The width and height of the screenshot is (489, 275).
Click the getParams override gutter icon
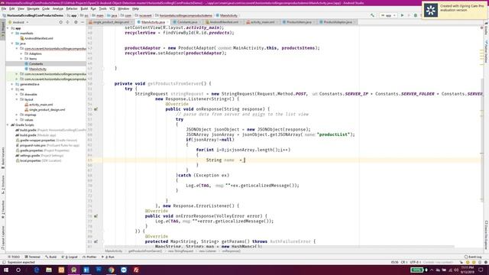pyautogui.click(x=96, y=241)
